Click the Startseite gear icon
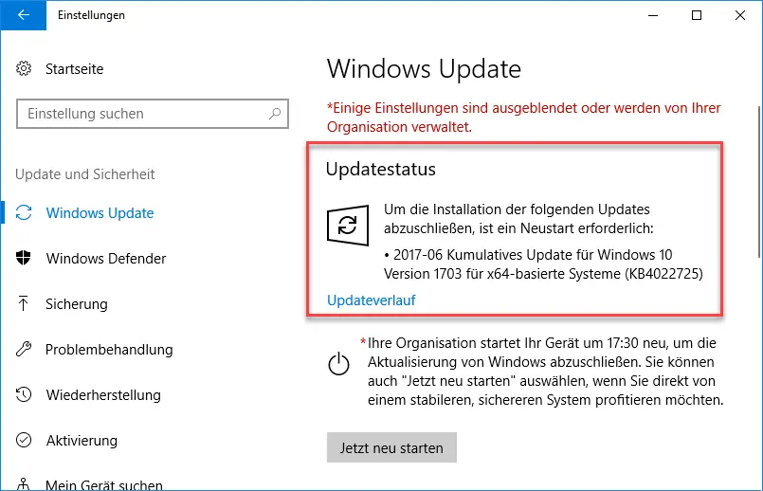763x491 pixels. 24,68
